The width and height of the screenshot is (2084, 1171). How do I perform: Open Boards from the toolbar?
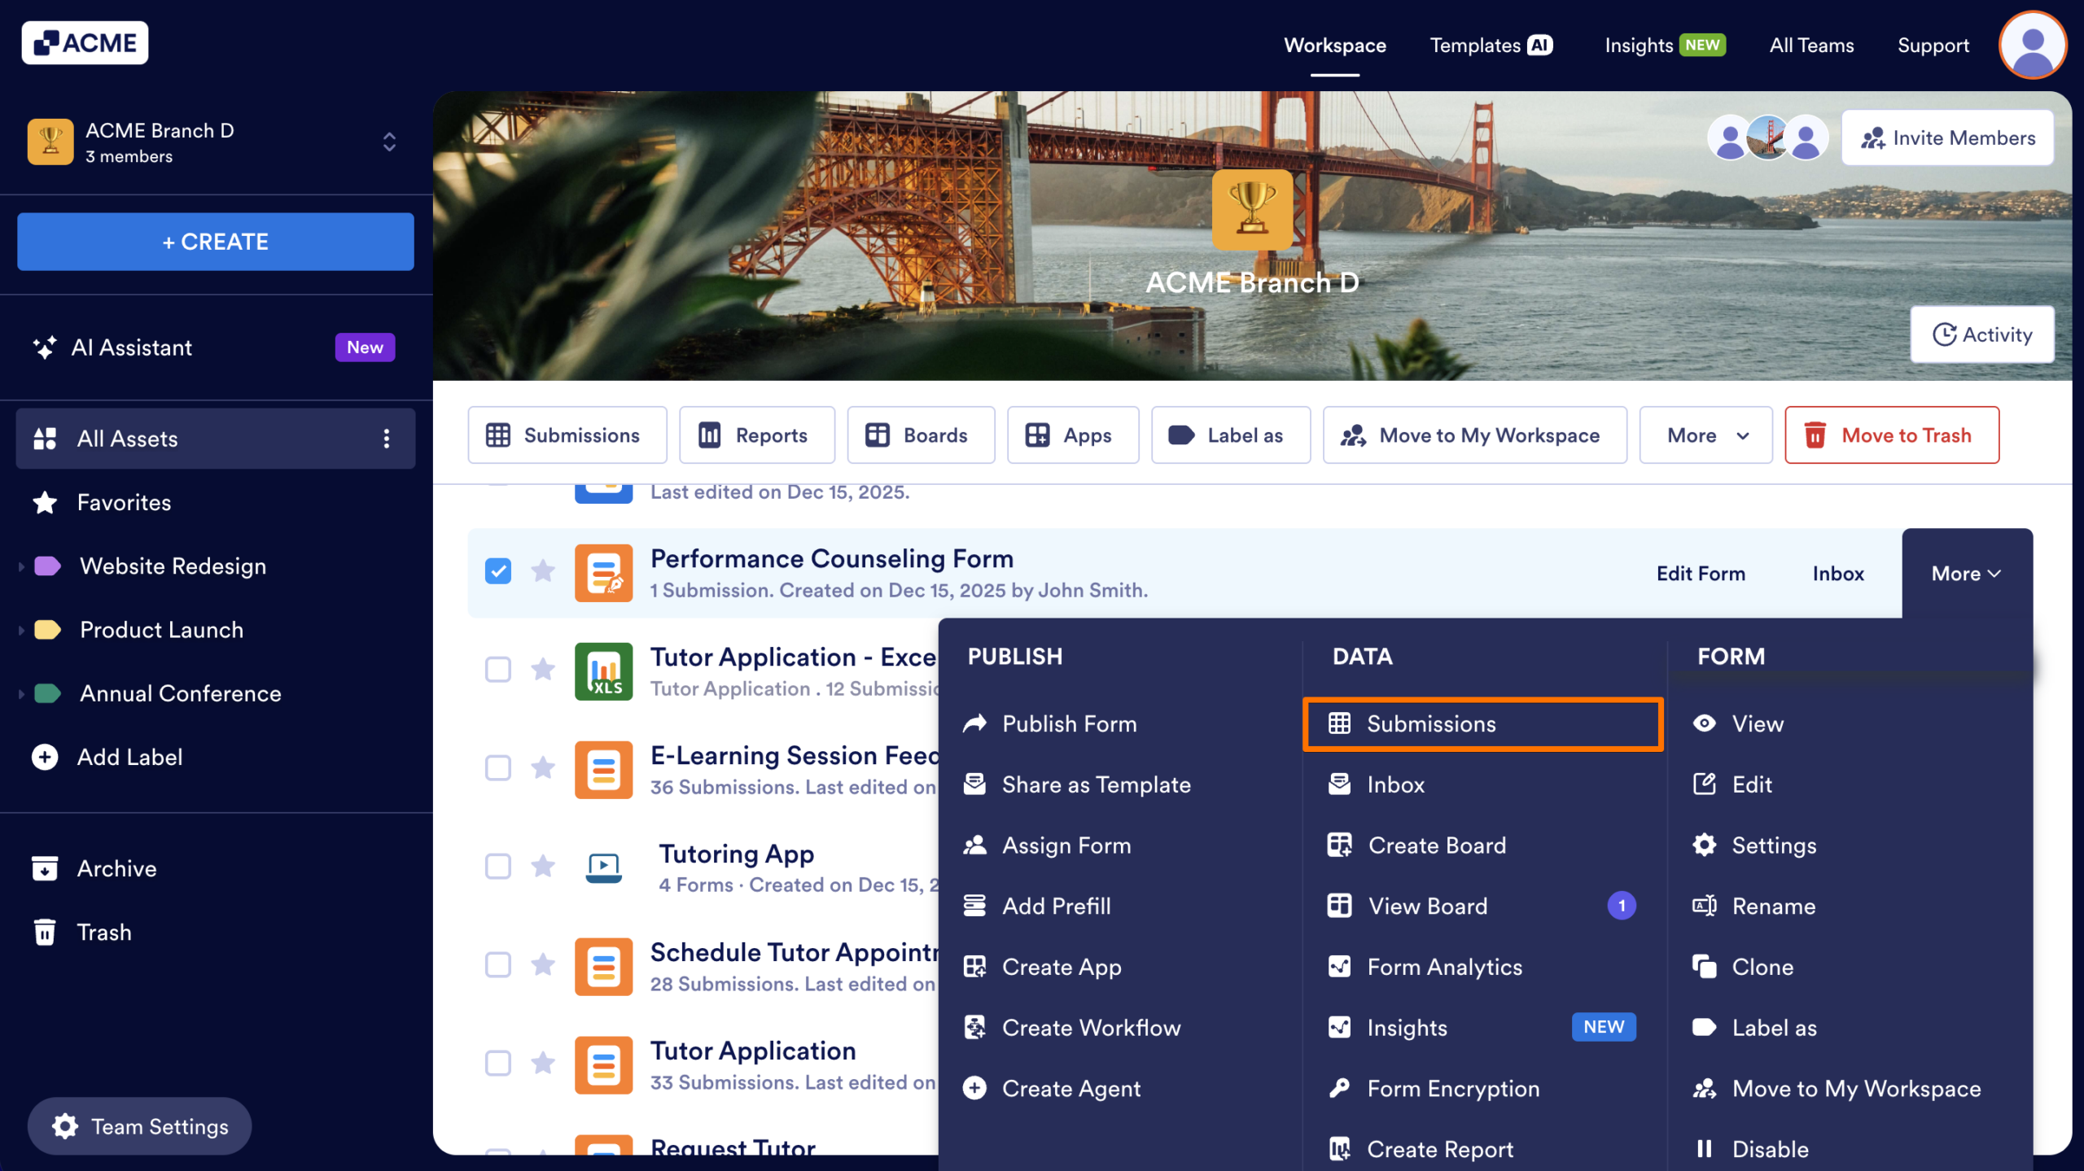pos(921,435)
